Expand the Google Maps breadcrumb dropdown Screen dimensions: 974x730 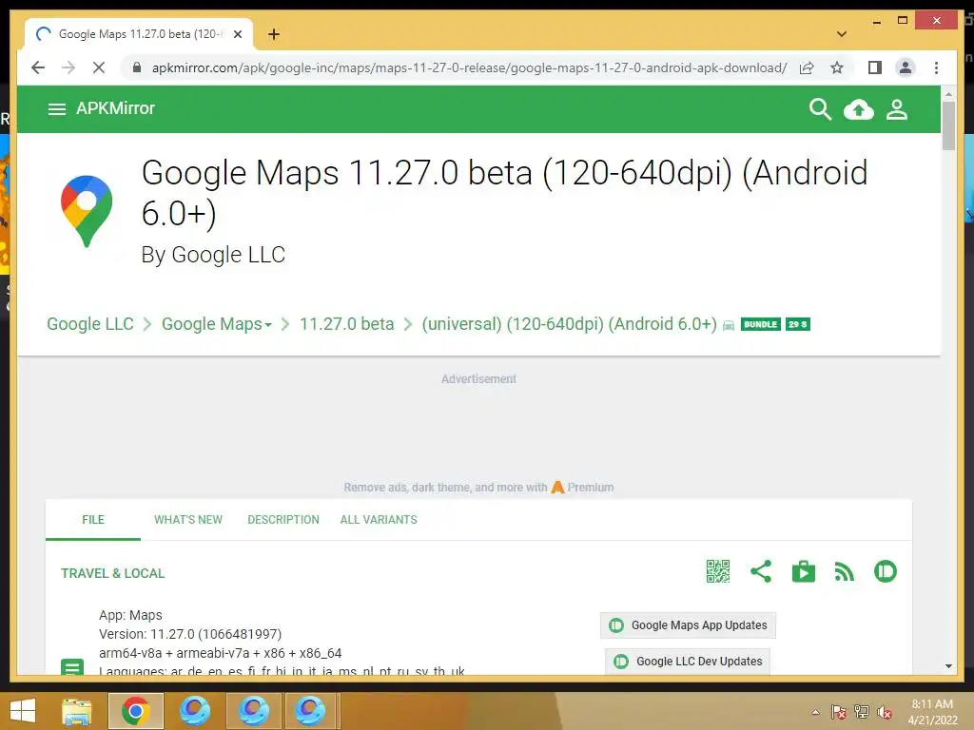pyautogui.click(x=217, y=324)
